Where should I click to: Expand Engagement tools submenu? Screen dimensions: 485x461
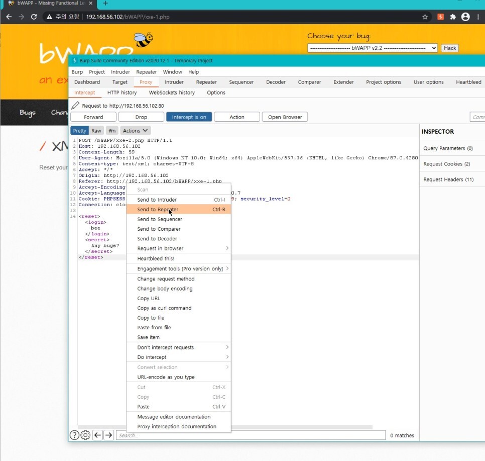click(x=179, y=268)
